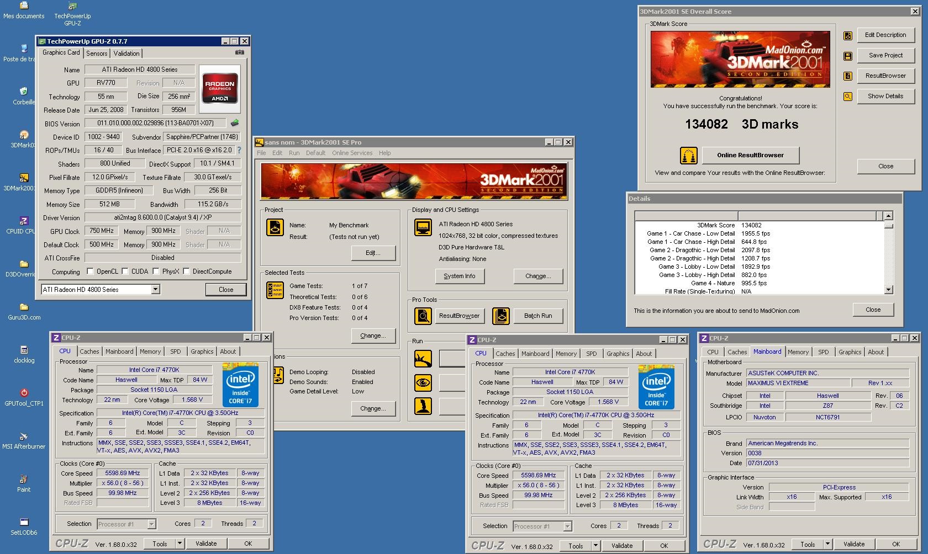Open the Guru3D.com folder on the desktop
The image size is (928, 554).
24,311
